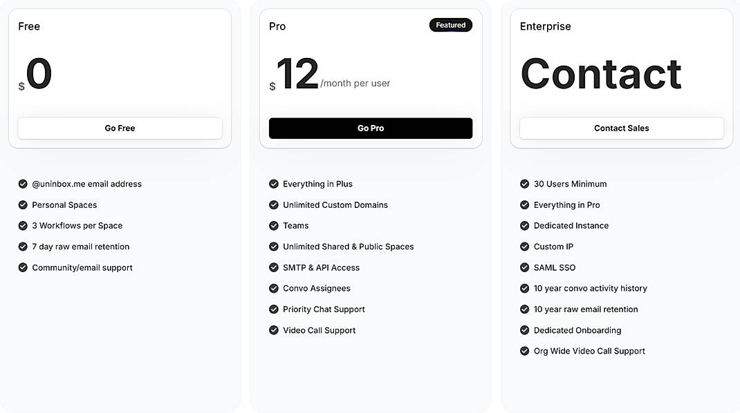Select "Everything in Pro" feature row
The image size is (740, 413).
(x=566, y=204)
